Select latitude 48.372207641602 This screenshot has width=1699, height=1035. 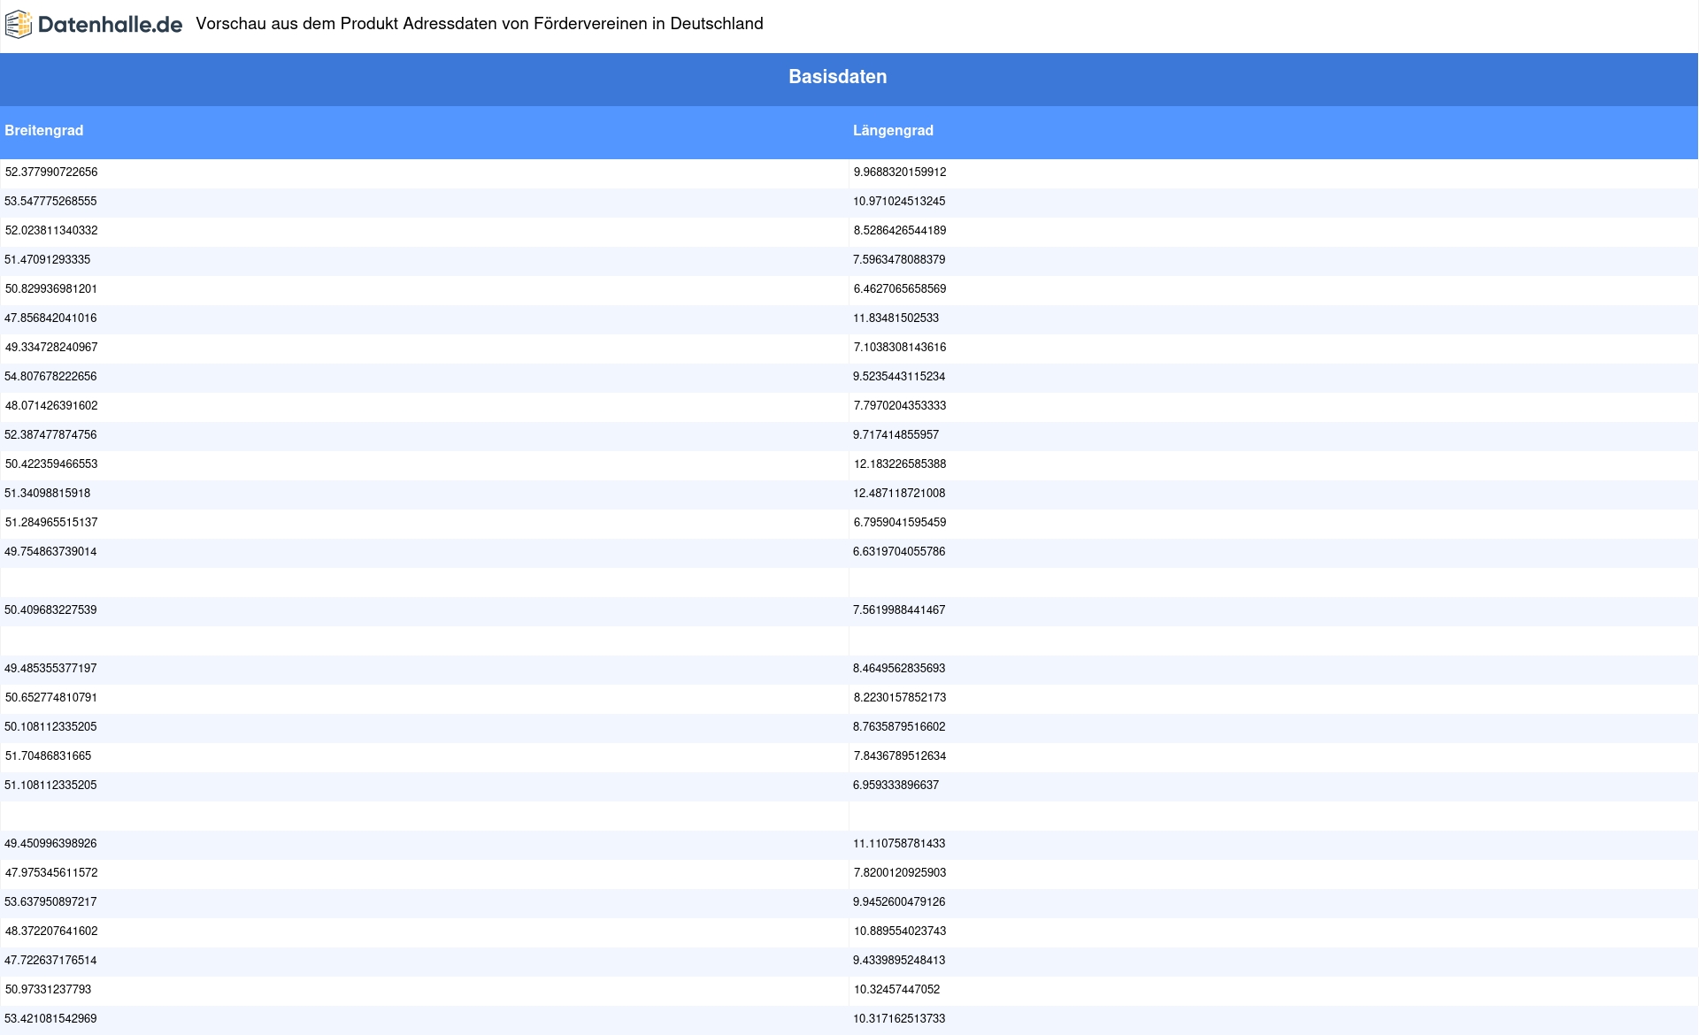(x=51, y=931)
